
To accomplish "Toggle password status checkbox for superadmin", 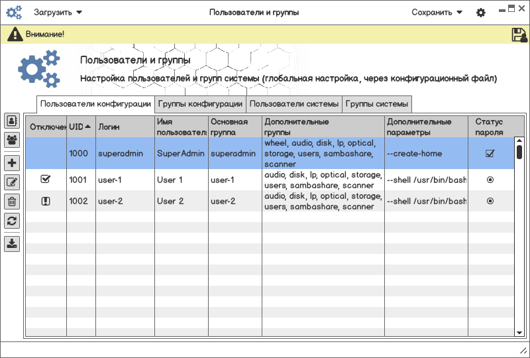I will (x=490, y=153).
